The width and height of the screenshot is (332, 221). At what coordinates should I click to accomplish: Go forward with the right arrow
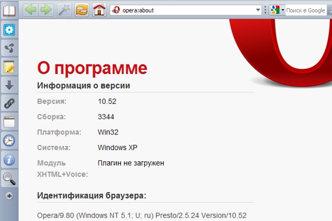click(x=46, y=9)
